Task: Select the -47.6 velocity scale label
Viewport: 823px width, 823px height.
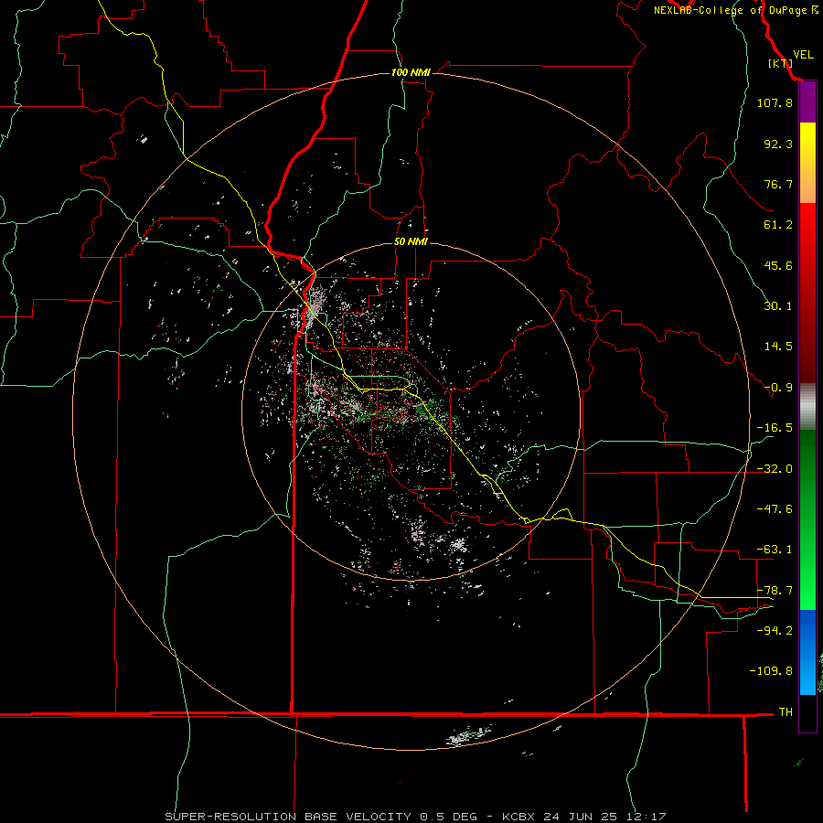Action: (x=775, y=509)
